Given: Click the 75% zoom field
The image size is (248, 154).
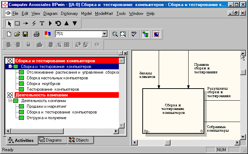Looking at the screenshot, I should [x=78, y=34].
